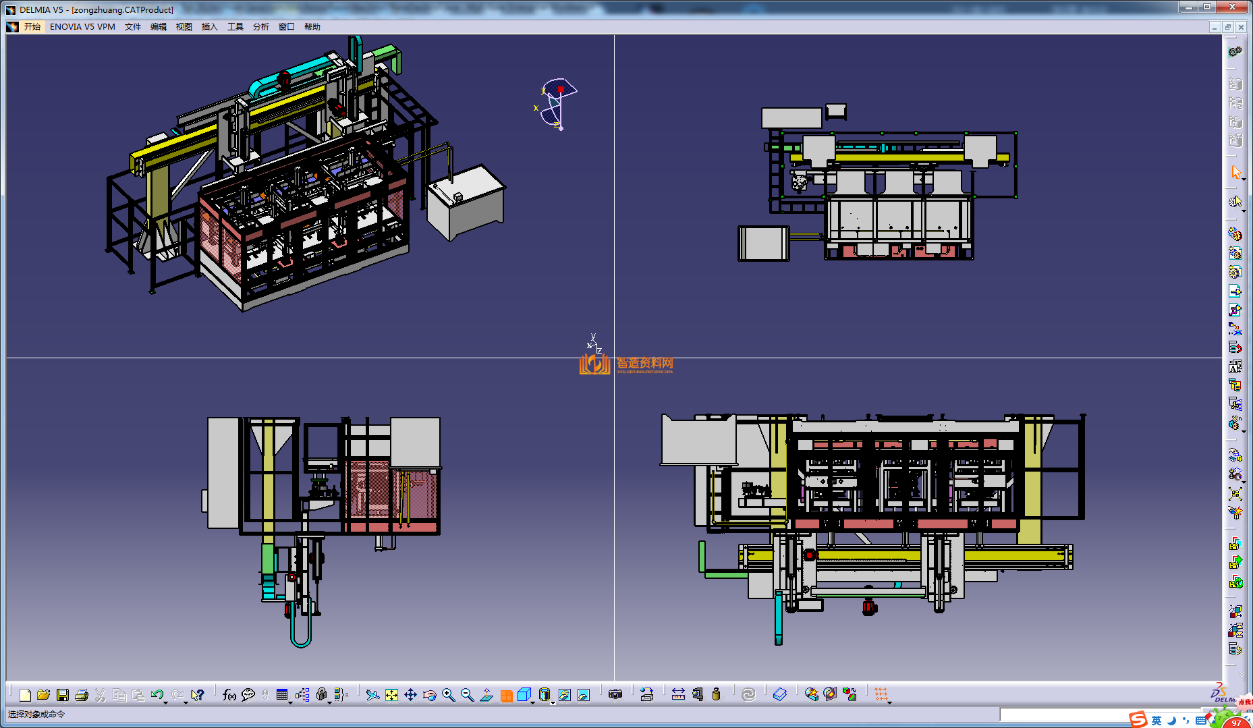
Task: Open the formula f(x) editor
Action: (229, 695)
